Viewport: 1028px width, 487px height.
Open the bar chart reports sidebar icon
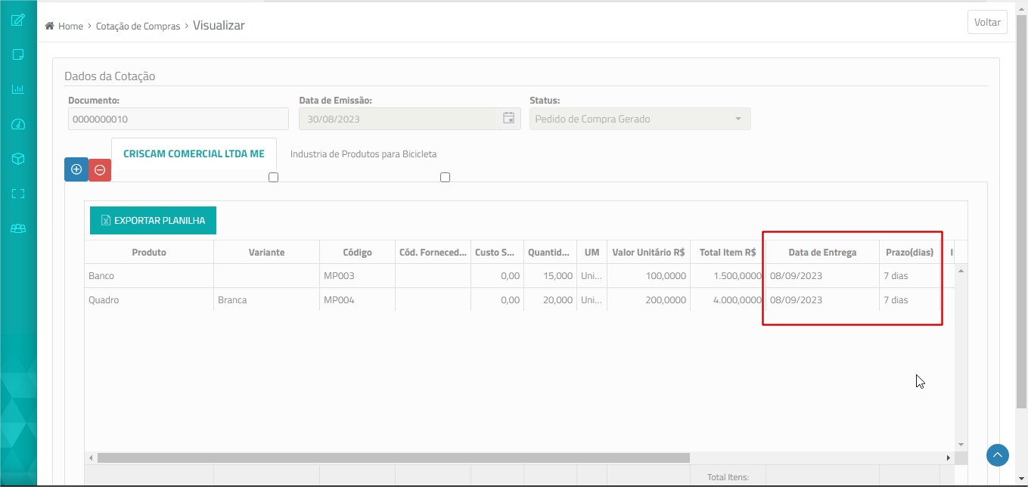click(18, 89)
